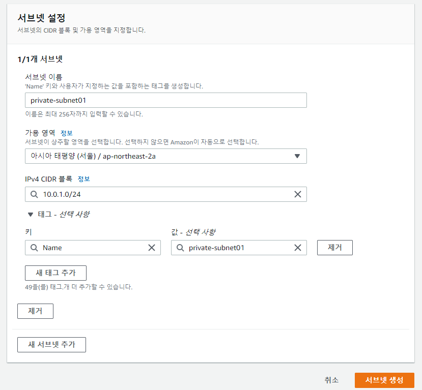Click the tag value private-subnet01 input
The image size is (422, 390).
coord(239,248)
